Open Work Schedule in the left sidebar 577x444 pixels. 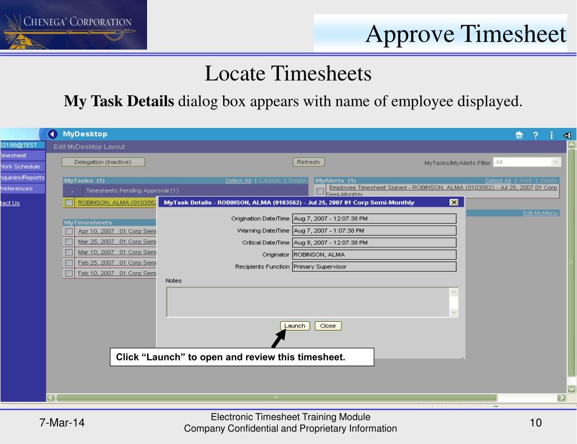tap(23, 167)
